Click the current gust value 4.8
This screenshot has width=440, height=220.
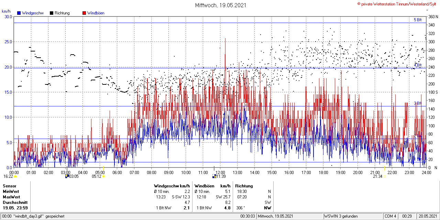(x=227, y=208)
